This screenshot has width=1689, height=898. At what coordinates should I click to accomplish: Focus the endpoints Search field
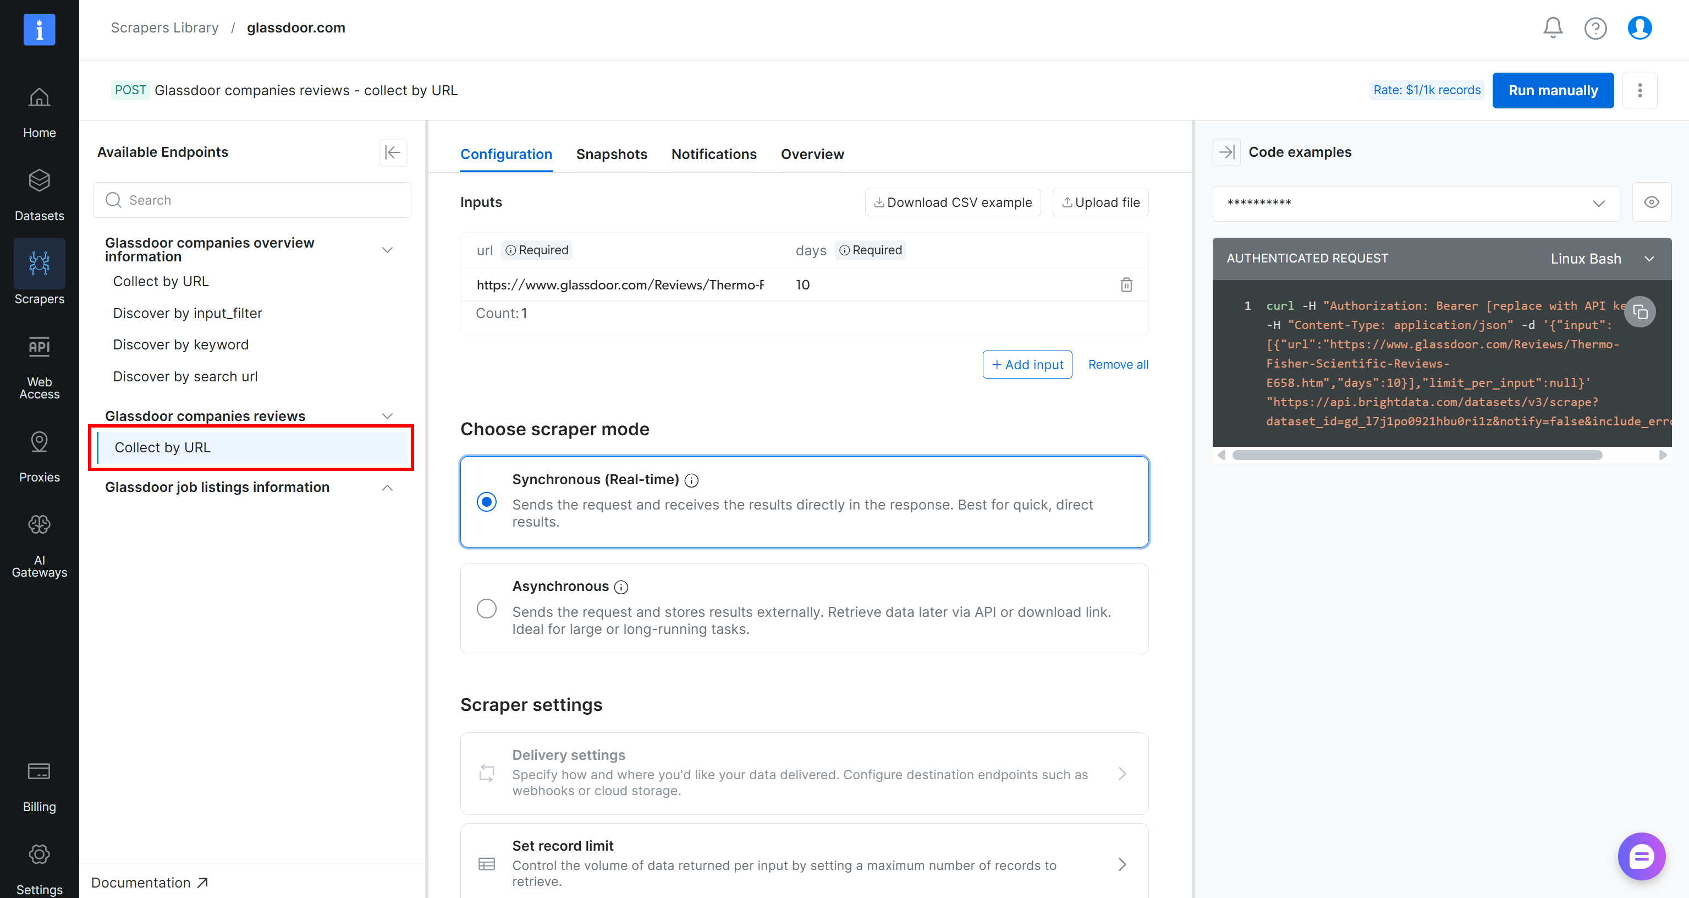pos(252,200)
